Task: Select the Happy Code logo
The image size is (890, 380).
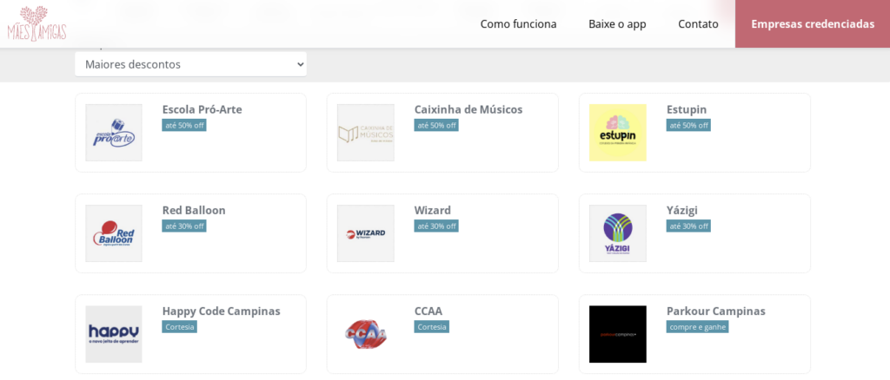Action: (x=114, y=334)
